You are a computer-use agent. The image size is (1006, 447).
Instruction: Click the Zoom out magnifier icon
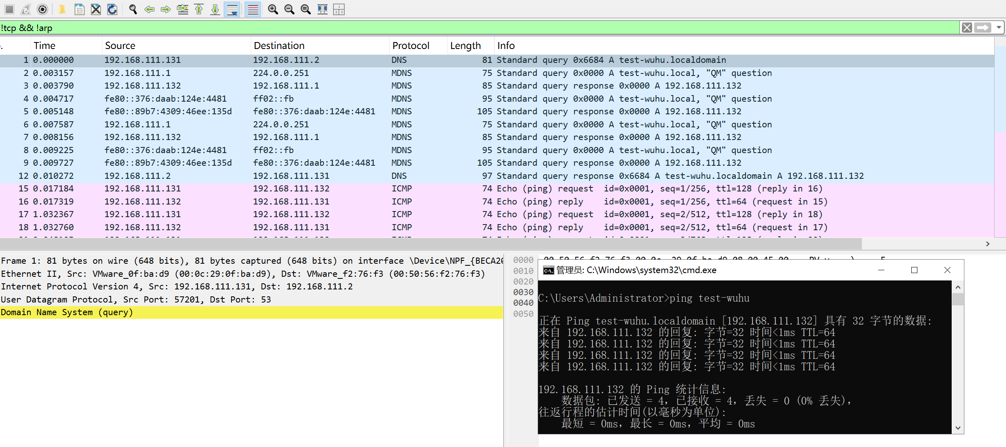pos(289,9)
